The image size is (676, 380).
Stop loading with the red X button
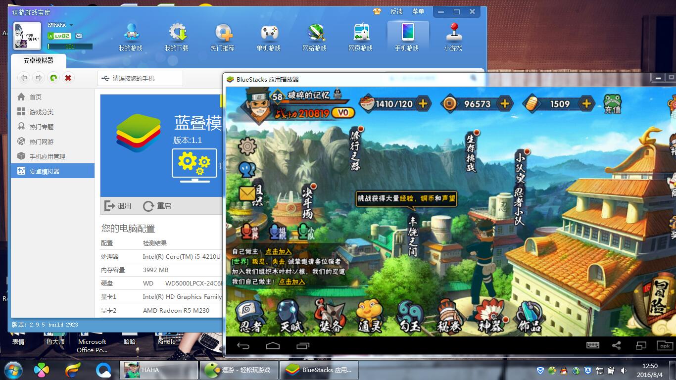click(x=68, y=78)
